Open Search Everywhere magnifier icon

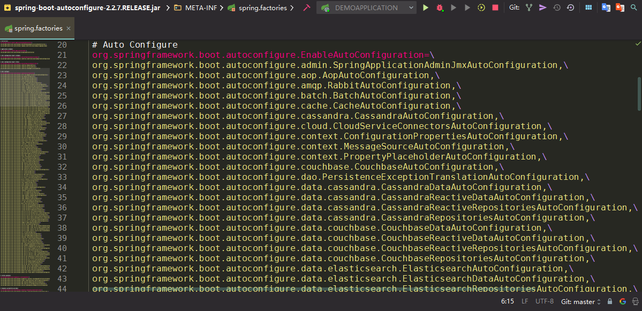pyautogui.click(x=633, y=8)
